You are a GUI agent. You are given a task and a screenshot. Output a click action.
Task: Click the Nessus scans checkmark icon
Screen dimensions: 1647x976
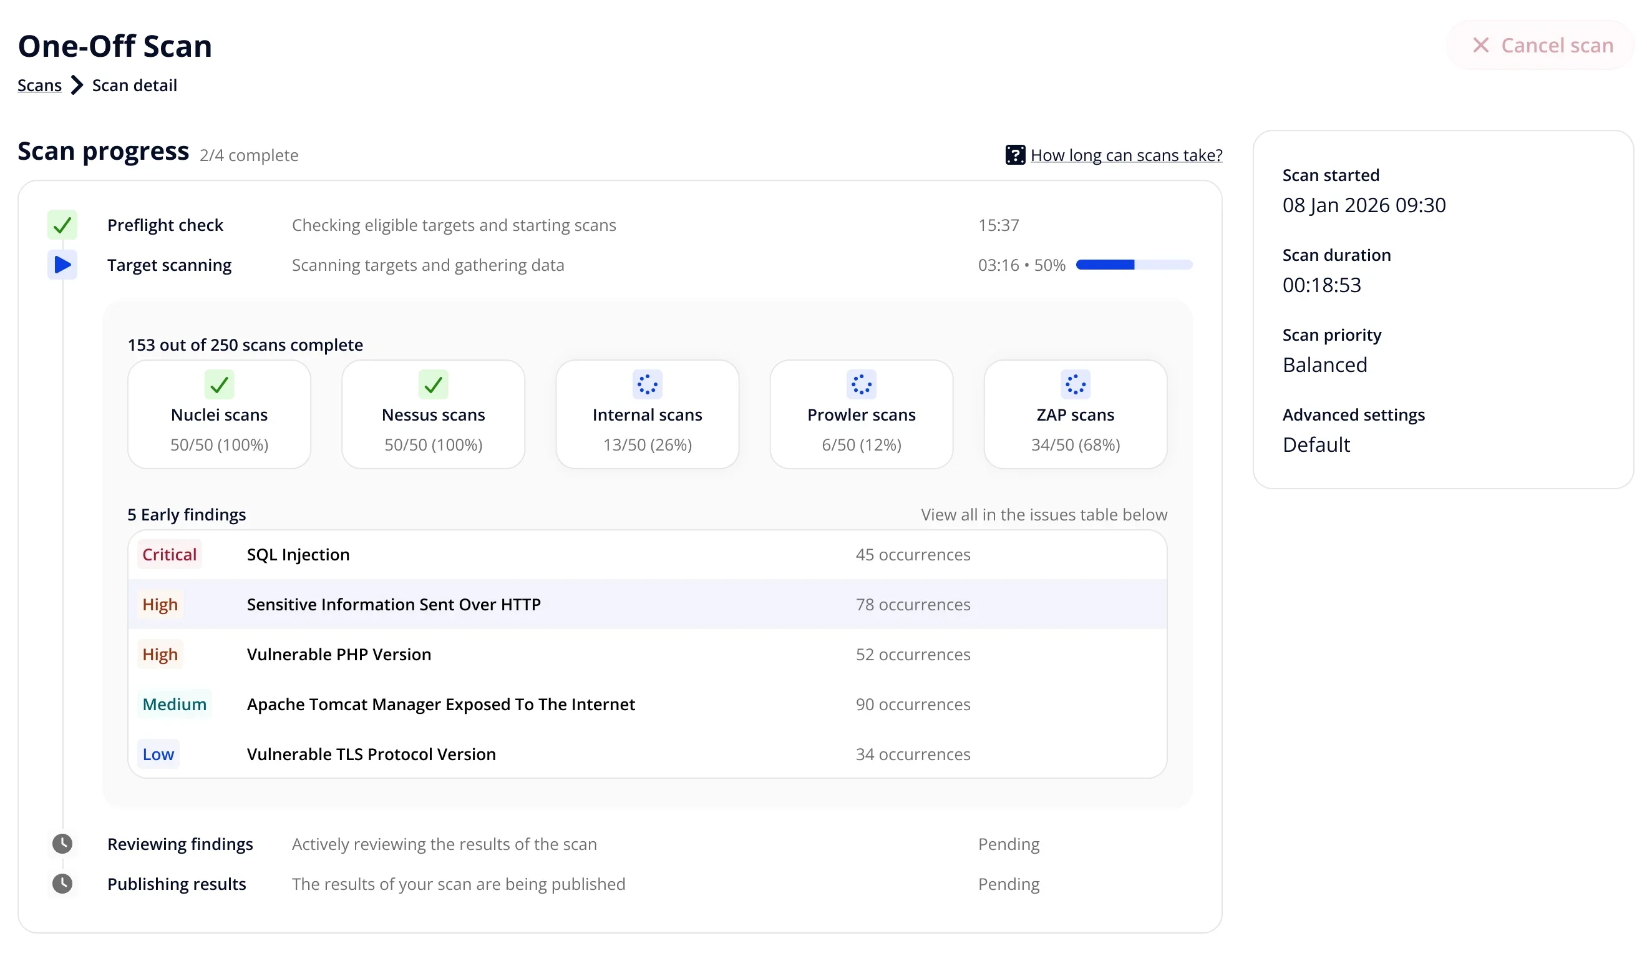[435, 386]
